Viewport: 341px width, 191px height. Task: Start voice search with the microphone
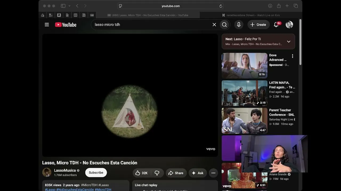pos(239,25)
